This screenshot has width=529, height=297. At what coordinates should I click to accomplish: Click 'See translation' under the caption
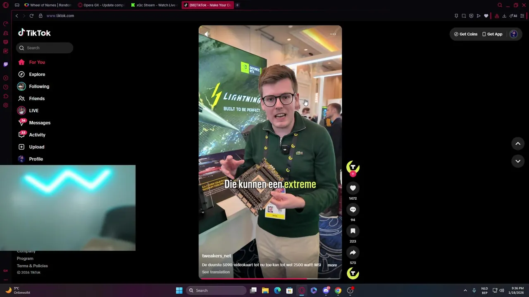(216, 272)
